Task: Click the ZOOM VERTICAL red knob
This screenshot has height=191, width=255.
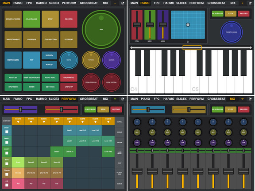Action: 112,82
